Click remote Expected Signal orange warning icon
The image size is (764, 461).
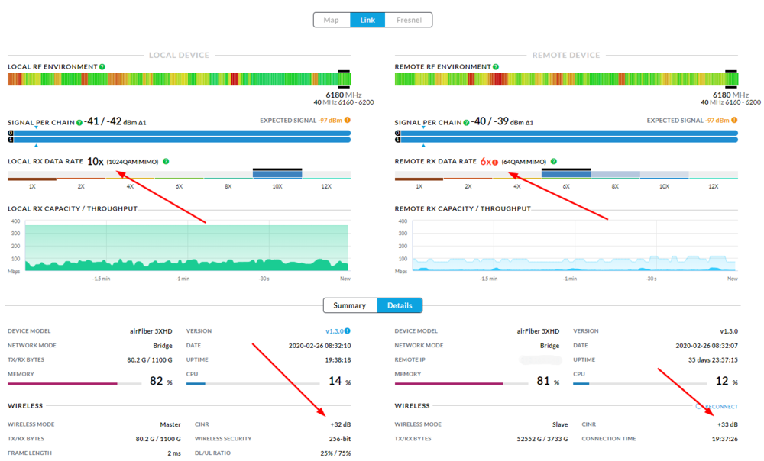(x=735, y=121)
